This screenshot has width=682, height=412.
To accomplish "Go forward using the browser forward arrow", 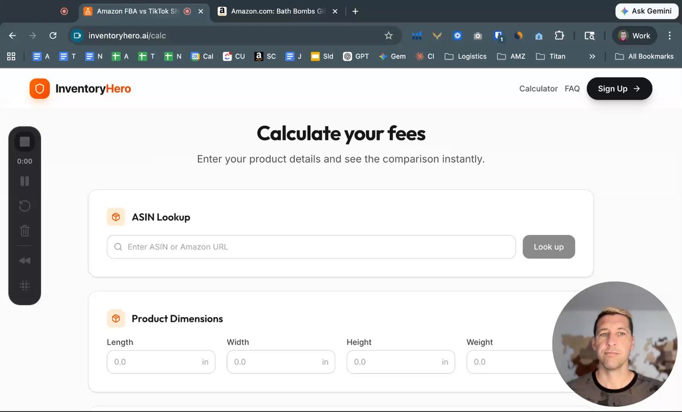I will tap(33, 35).
